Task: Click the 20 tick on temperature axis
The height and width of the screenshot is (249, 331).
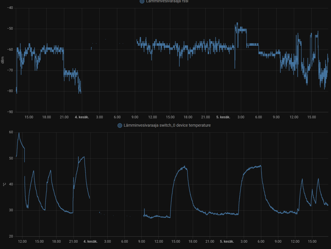Action: [x=11, y=236]
